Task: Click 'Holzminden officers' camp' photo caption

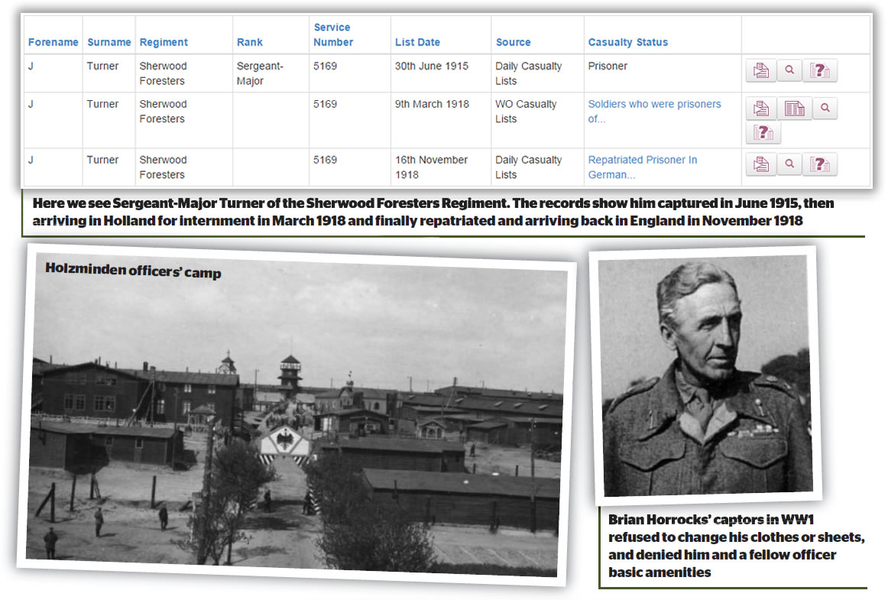Action: (133, 271)
